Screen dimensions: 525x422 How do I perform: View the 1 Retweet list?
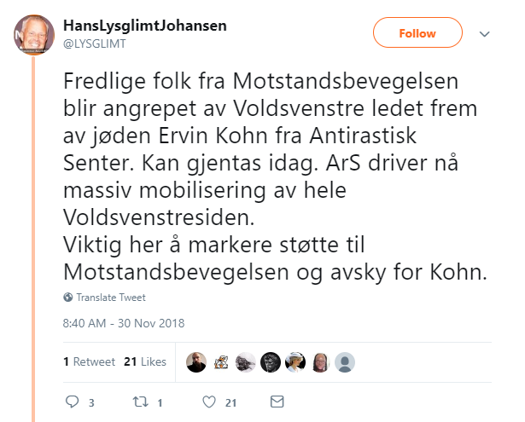click(x=89, y=361)
